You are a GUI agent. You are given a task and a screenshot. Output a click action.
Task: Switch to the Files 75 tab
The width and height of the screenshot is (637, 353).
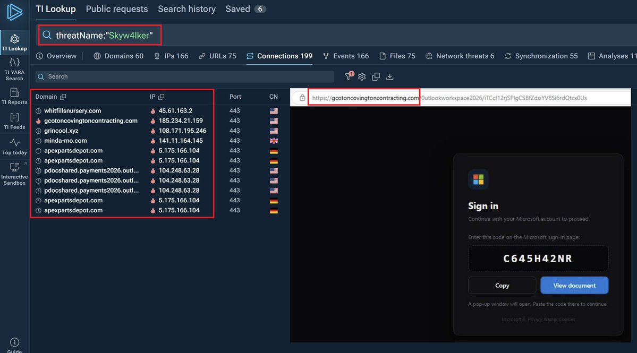click(x=397, y=56)
